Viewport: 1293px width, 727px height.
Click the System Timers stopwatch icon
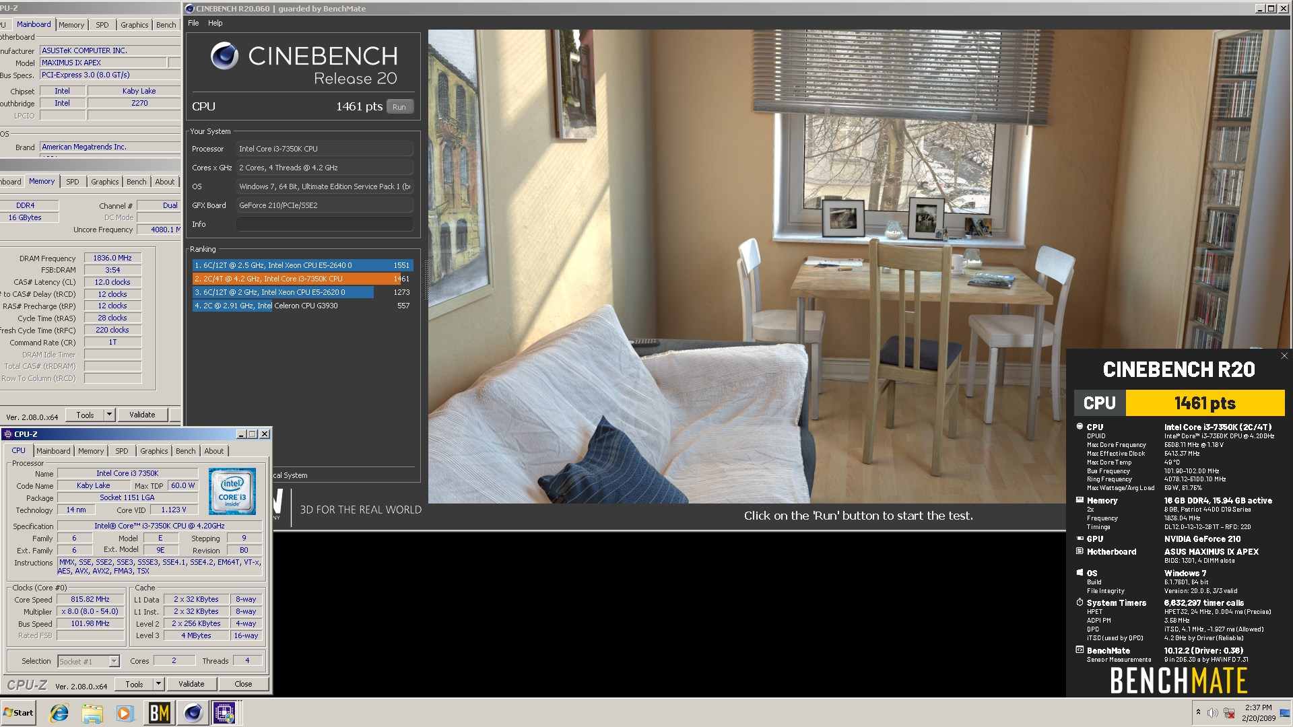pyautogui.click(x=1080, y=602)
